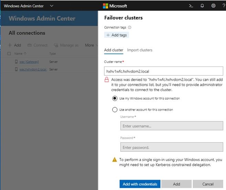This screenshot has height=190, width=226.
Task: Open the notifications bell
Action: coord(202,6)
